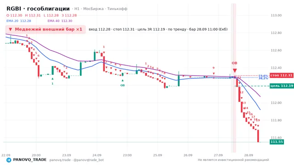Viewport: 294px width, 165px height.
Task: Click the 113.00 price axis label
Action: 276,15
